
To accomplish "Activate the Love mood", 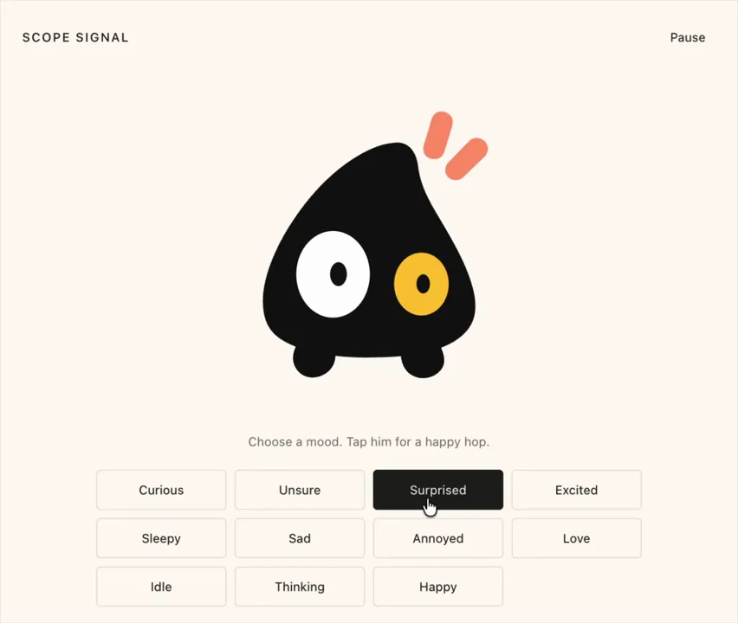I will pyautogui.click(x=576, y=538).
